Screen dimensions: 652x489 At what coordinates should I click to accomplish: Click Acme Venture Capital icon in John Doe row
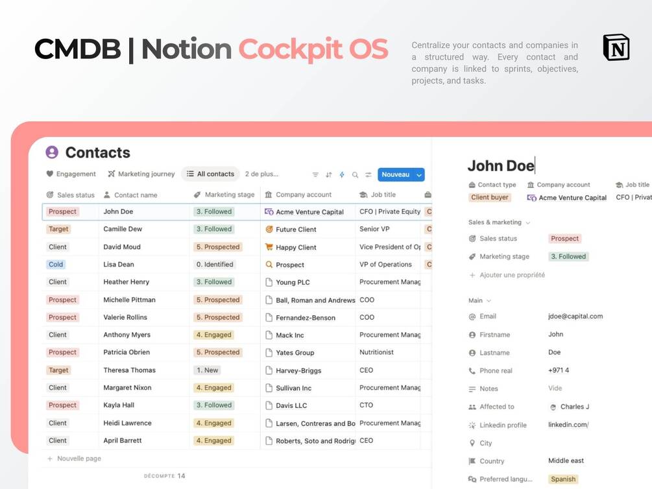(269, 211)
